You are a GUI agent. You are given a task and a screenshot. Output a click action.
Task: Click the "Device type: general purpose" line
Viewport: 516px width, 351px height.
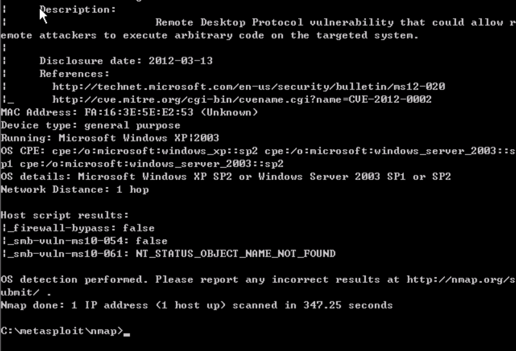click(x=90, y=125)
